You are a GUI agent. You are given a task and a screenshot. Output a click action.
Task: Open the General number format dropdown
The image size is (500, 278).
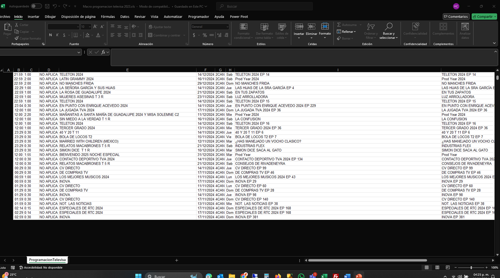[x=227, y=27]
